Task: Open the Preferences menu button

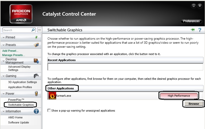Action: pyautogui.click(x=191, y=21)
